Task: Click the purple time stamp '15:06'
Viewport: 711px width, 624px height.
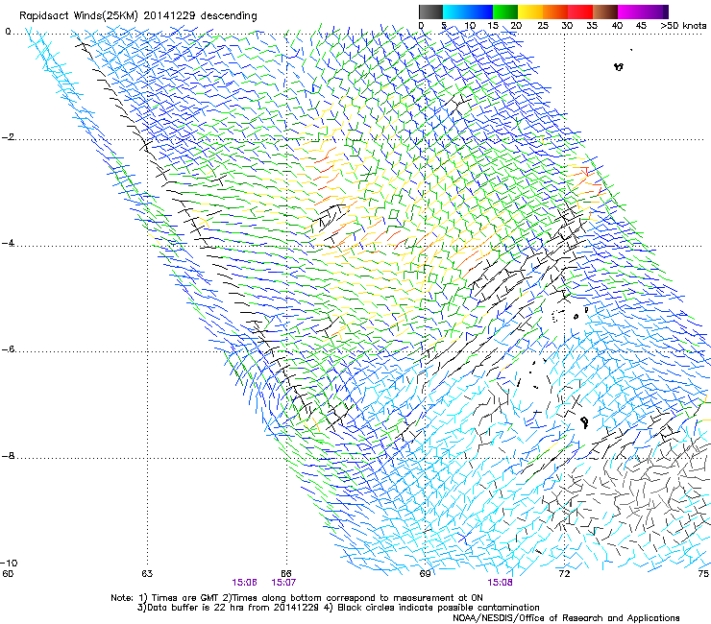Action: pyautogui.click(x=244, y=583)
